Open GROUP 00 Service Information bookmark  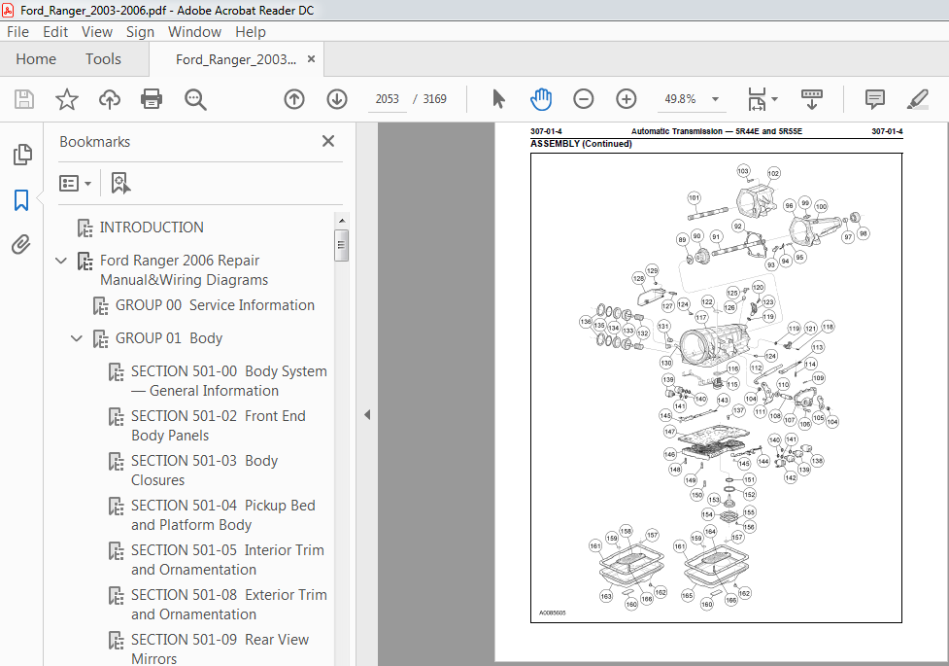pyautogui.click(x=215, y=305)
